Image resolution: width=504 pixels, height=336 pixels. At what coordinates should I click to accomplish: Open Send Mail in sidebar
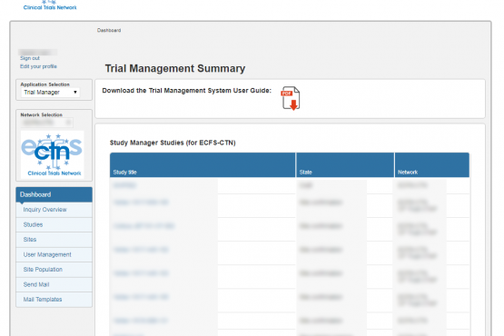54,284
